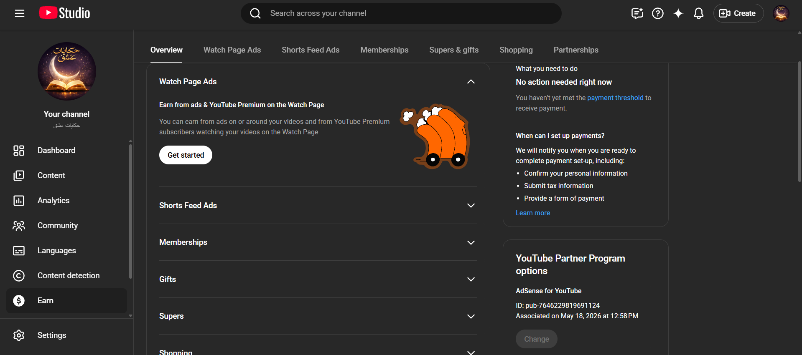Click the AdSense ID pub-7646229819691124 text
Screen dimensions: 802x355
[558, 306]
